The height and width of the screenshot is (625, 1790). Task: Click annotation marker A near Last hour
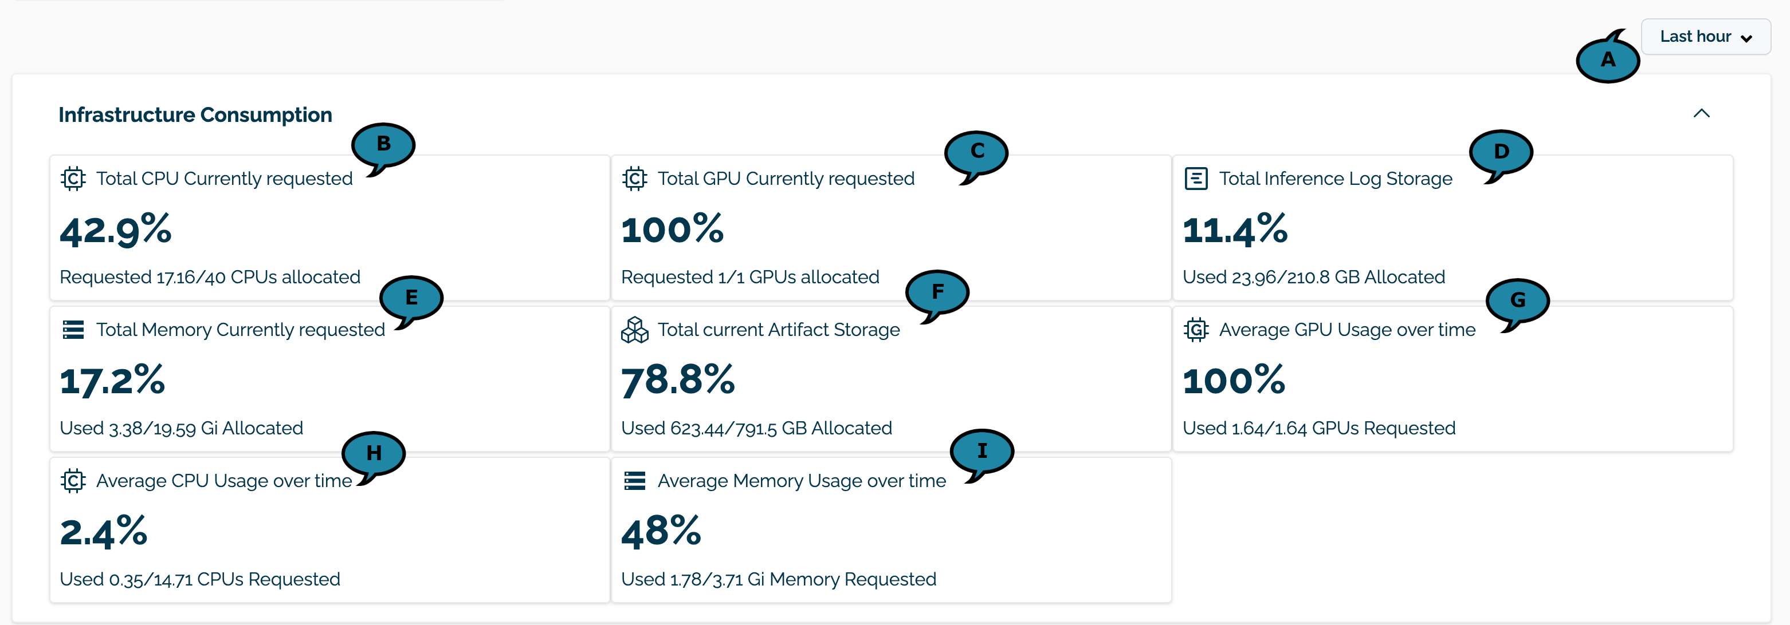click(1607, 61)
